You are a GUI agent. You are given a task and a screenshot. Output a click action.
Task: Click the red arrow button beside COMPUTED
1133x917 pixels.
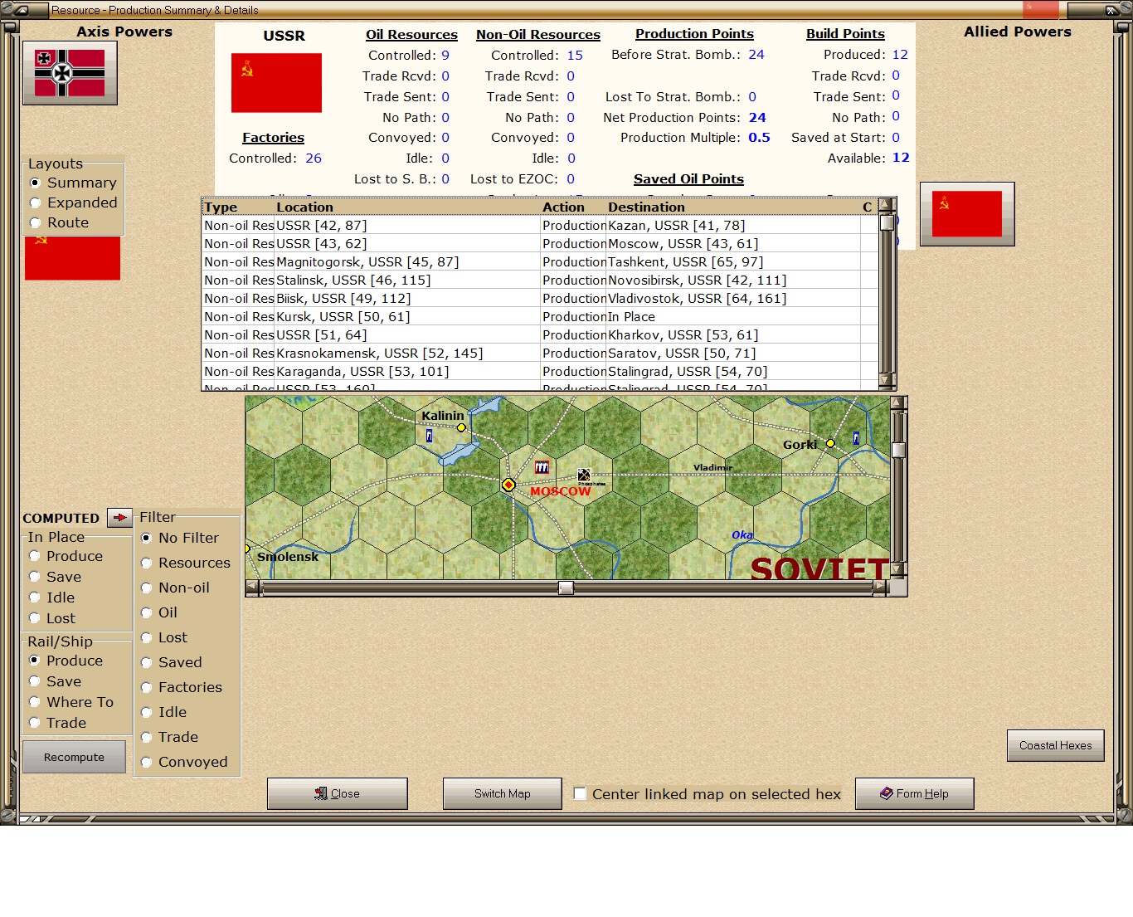pyautogui.click(x=119, y=518)
